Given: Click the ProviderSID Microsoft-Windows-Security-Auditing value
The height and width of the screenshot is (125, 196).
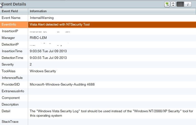Looking at the screenshot, I should (x=62, y=84).
